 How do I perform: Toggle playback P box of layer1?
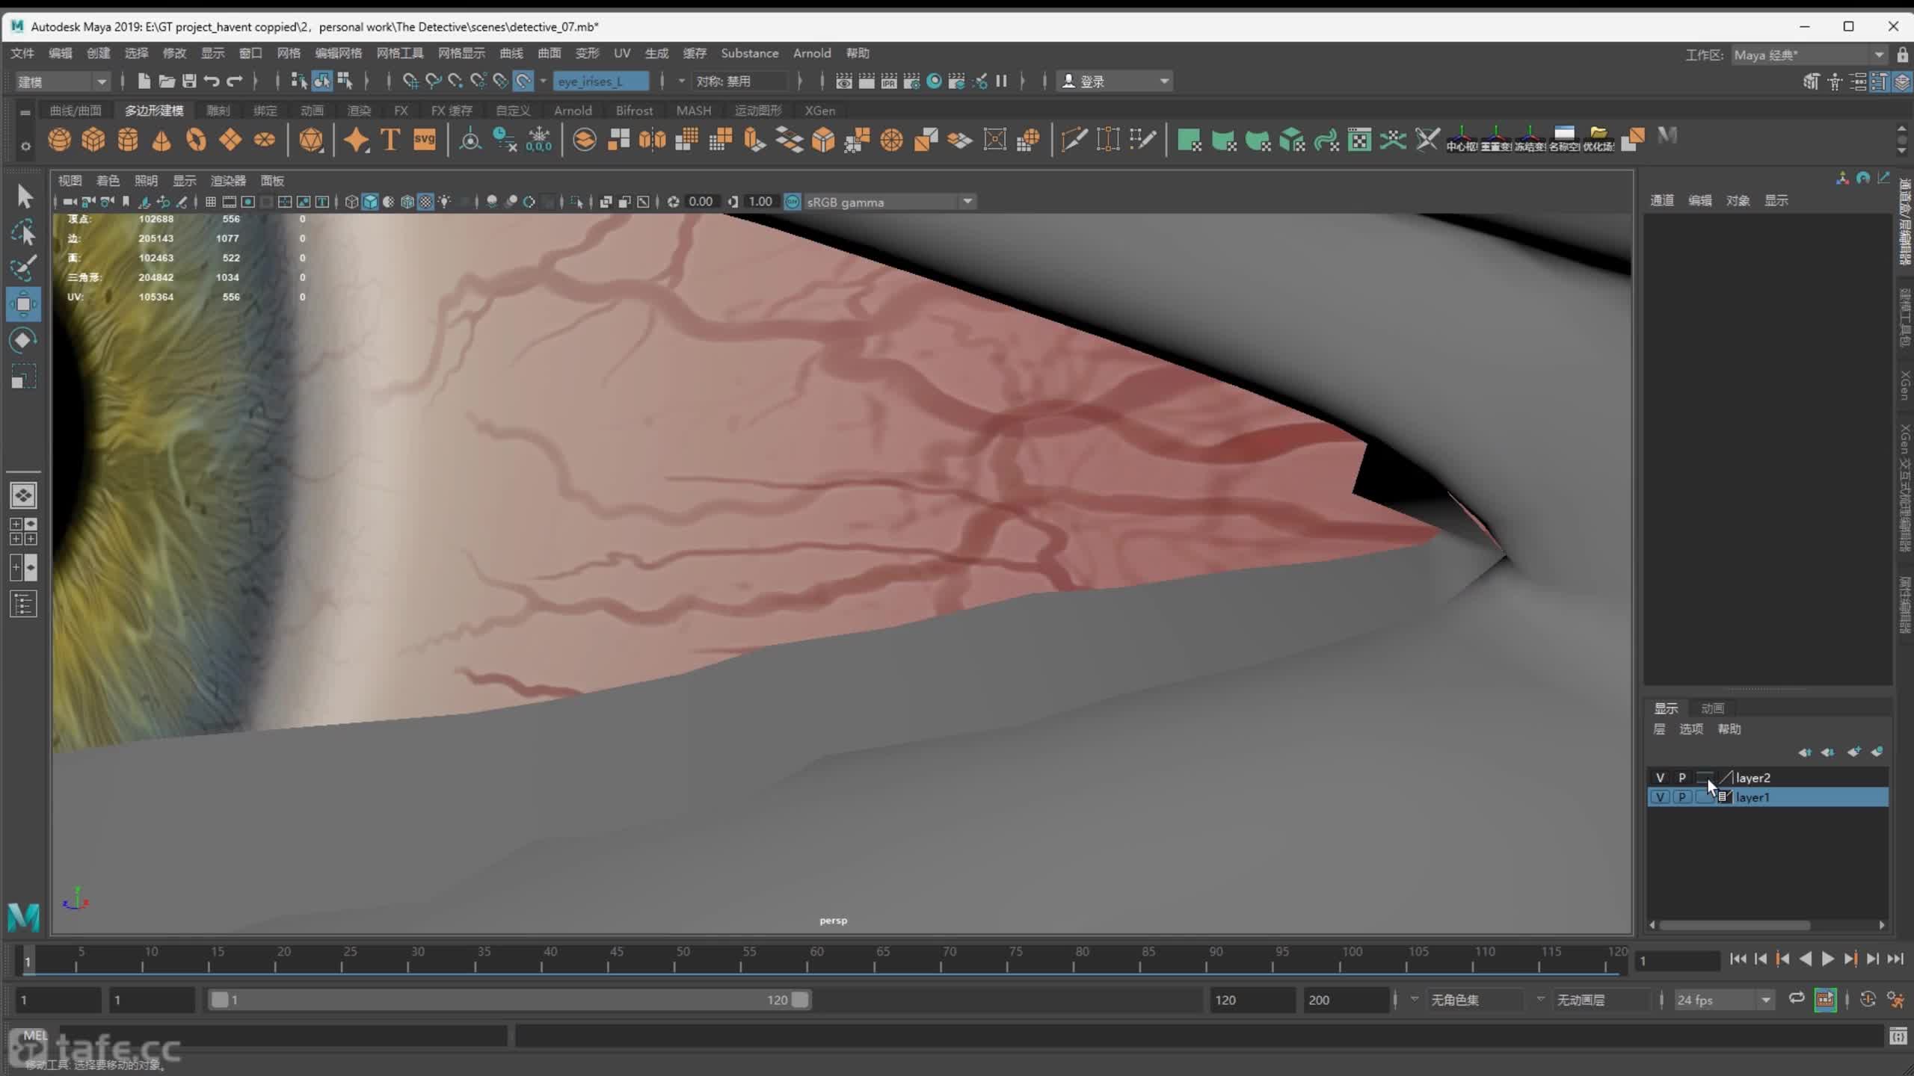[x=1682, y=797]
